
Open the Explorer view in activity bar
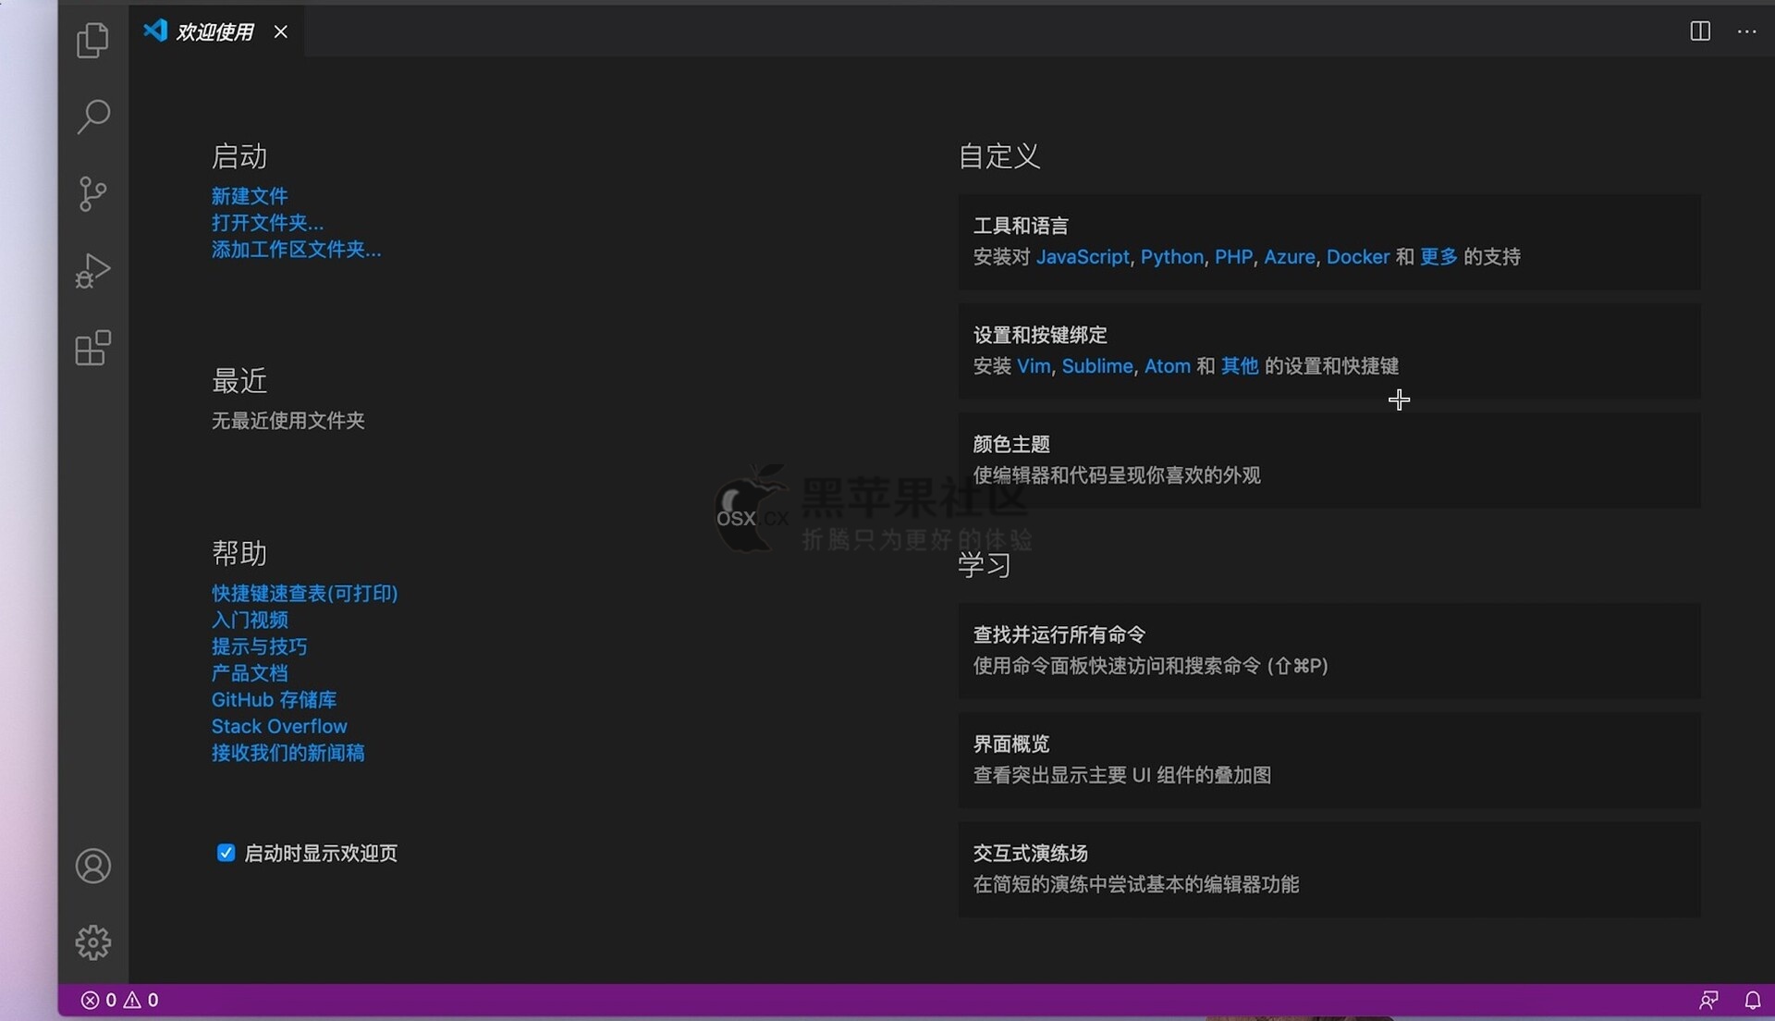pos(92,40)
